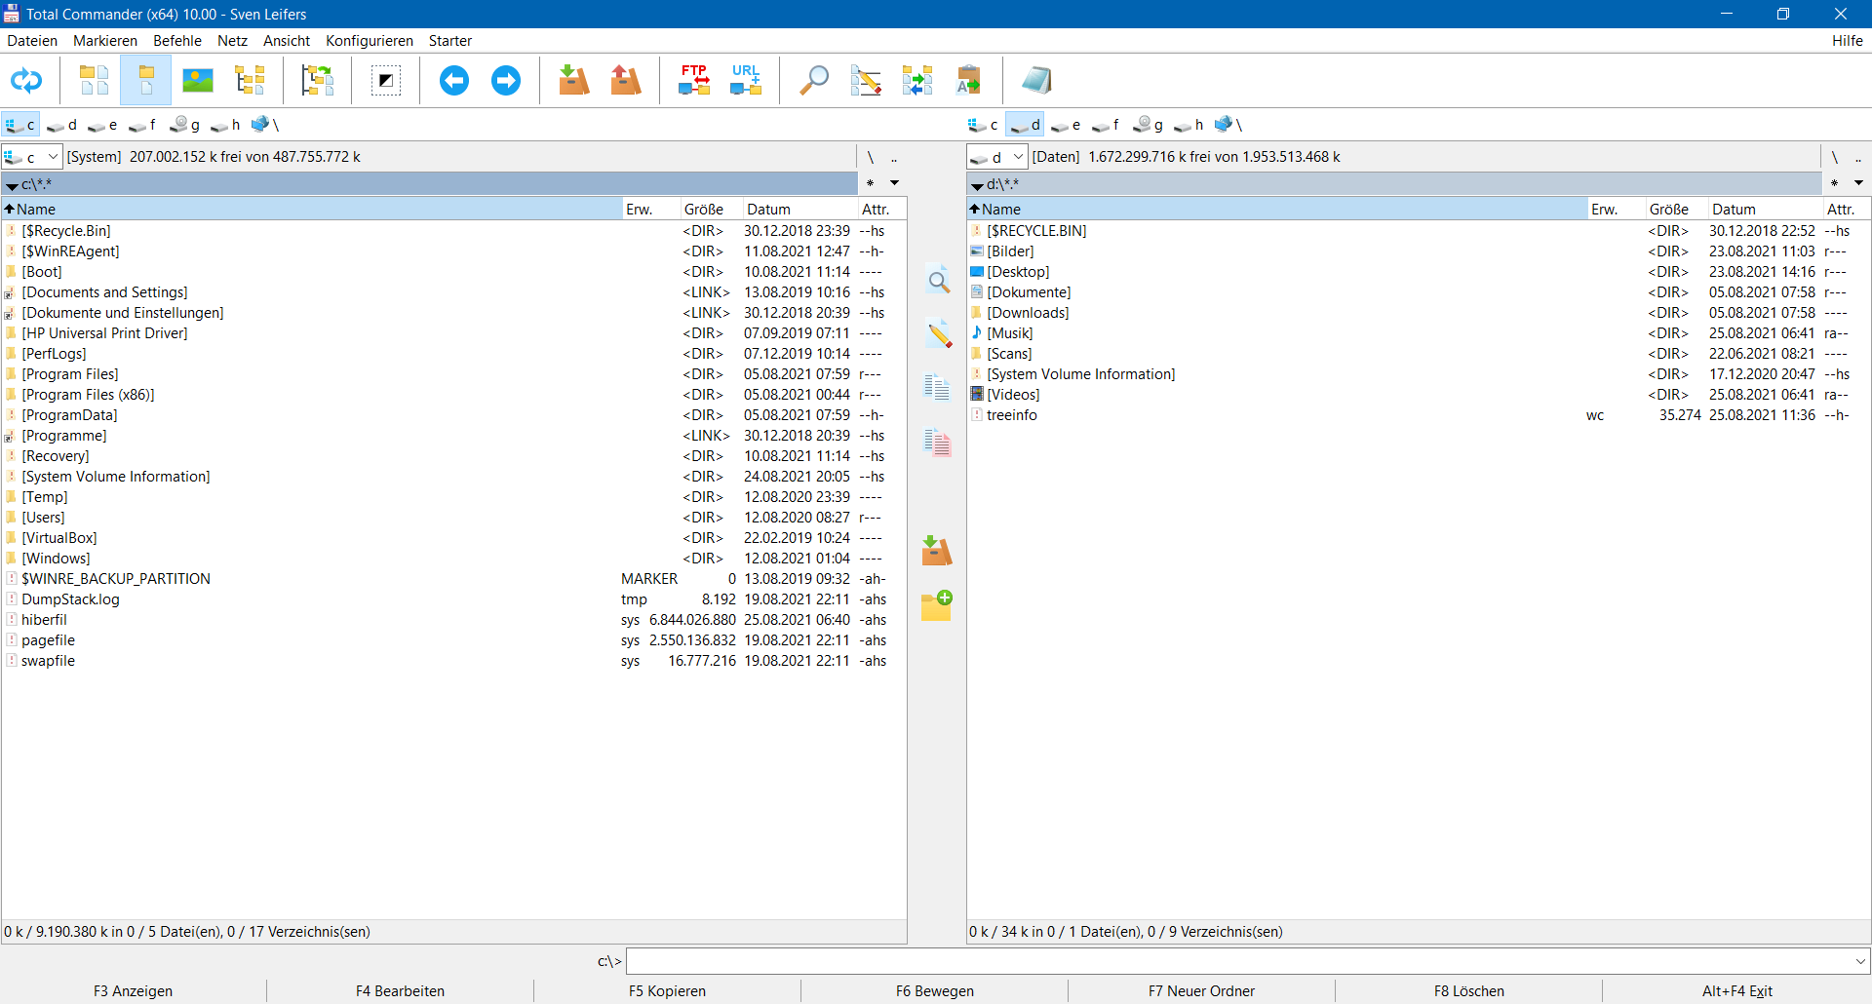
Task: Open the Netz menu
Action: click(232, 41)
